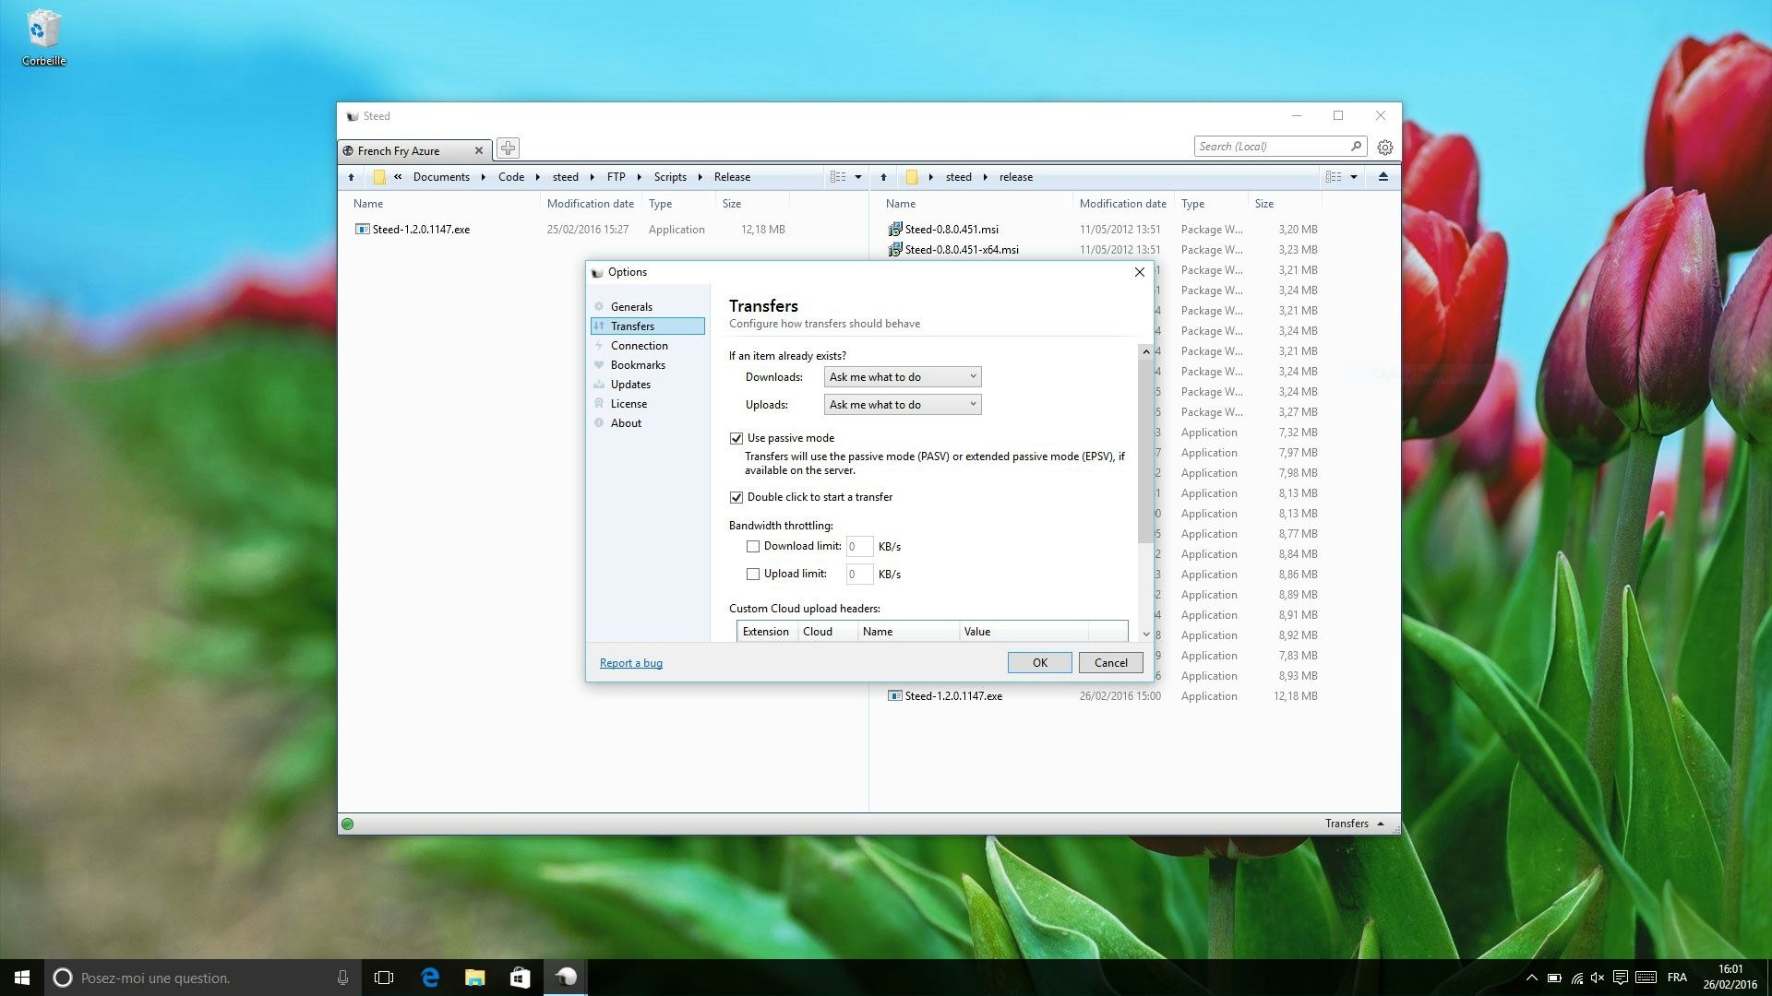Open Steed from the Windows taskbar

[x=565, y=978]
